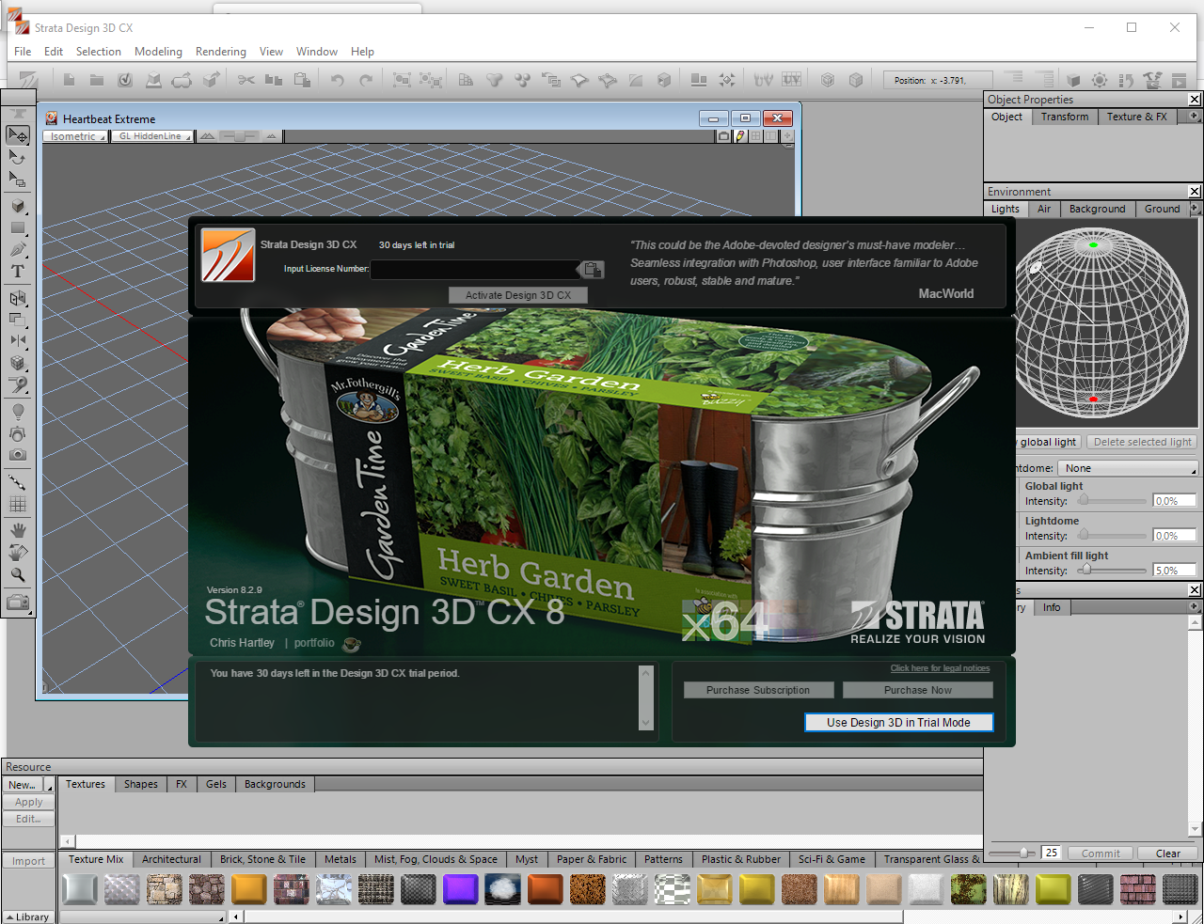Click Activate Design 3D CX button
This screenshot has width=1204, height=924.
click(x=518, y=295)
